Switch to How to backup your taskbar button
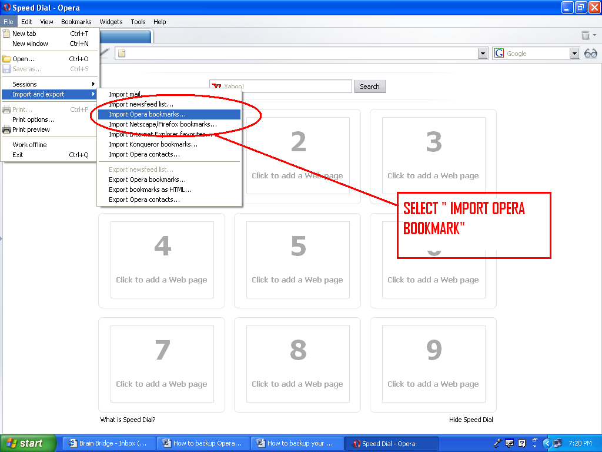The width and height of the screenshot is (602, 452). (297, 444)
